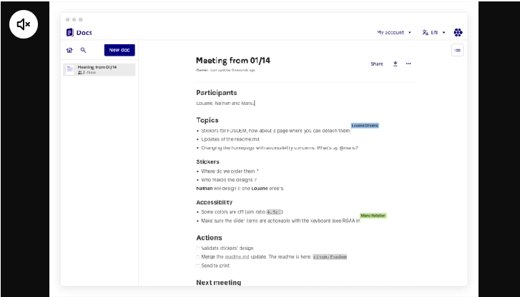Click the Actions heading
This screenshot has height=297, width=520.
tap(209, 238)
